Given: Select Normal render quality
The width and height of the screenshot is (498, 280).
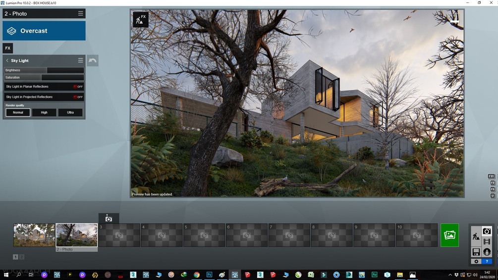Looking at the screenshot, I should [18, 112].
